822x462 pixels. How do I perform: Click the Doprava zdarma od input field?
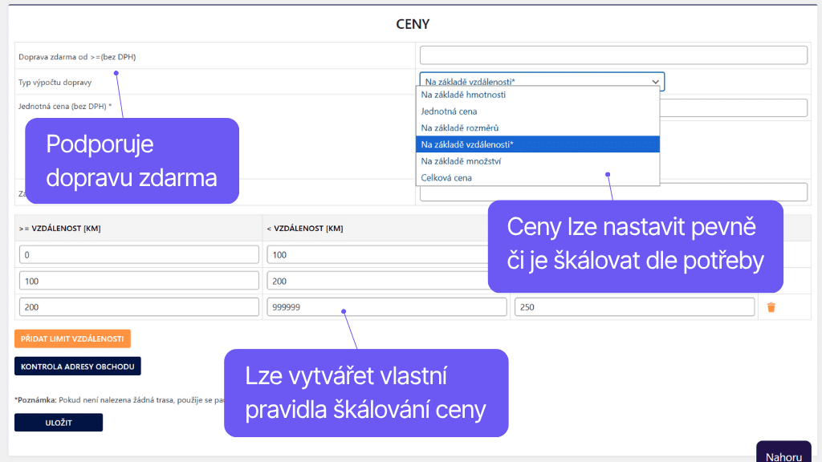click(612, 55)
